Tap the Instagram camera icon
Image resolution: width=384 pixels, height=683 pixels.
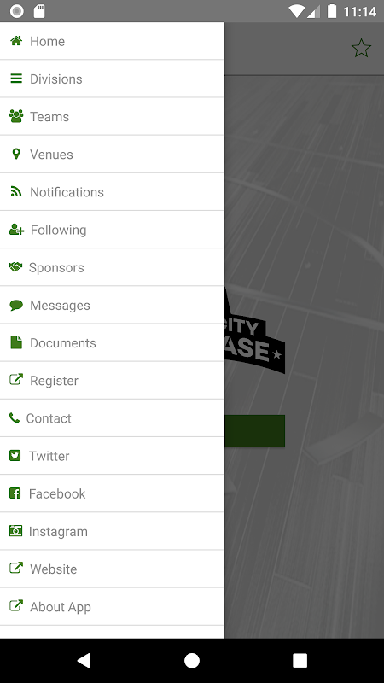[15, 531]
